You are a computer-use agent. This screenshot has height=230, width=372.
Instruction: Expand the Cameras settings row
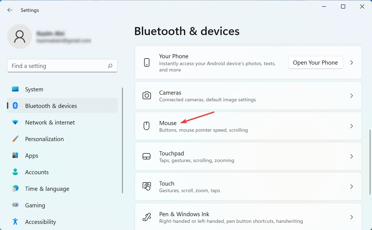[x=352, y=96]
